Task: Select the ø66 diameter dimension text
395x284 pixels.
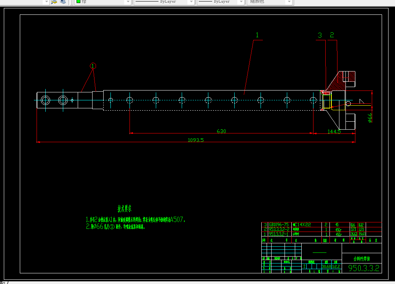Action: pyautogui.click(x=370, y=117)
